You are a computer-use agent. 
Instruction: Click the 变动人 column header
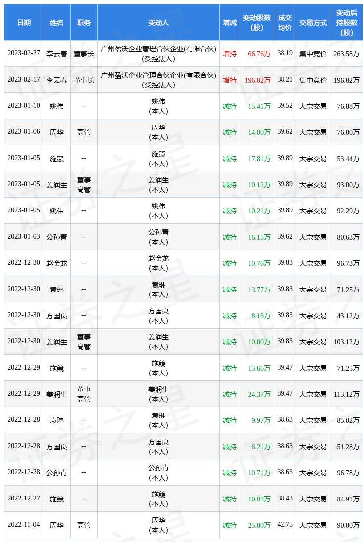click(159, 23)
